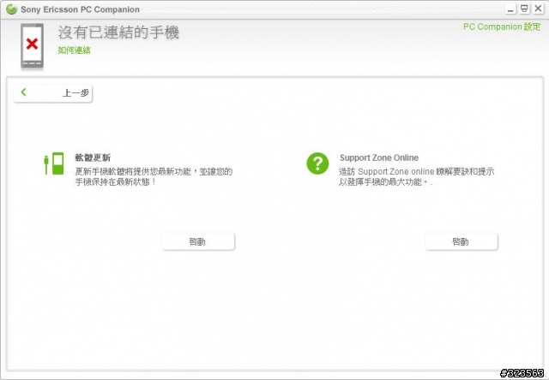This screenshot has width=549, height=380.
Task: Click the Support Zone description paragraph
Action: [416, 176]
